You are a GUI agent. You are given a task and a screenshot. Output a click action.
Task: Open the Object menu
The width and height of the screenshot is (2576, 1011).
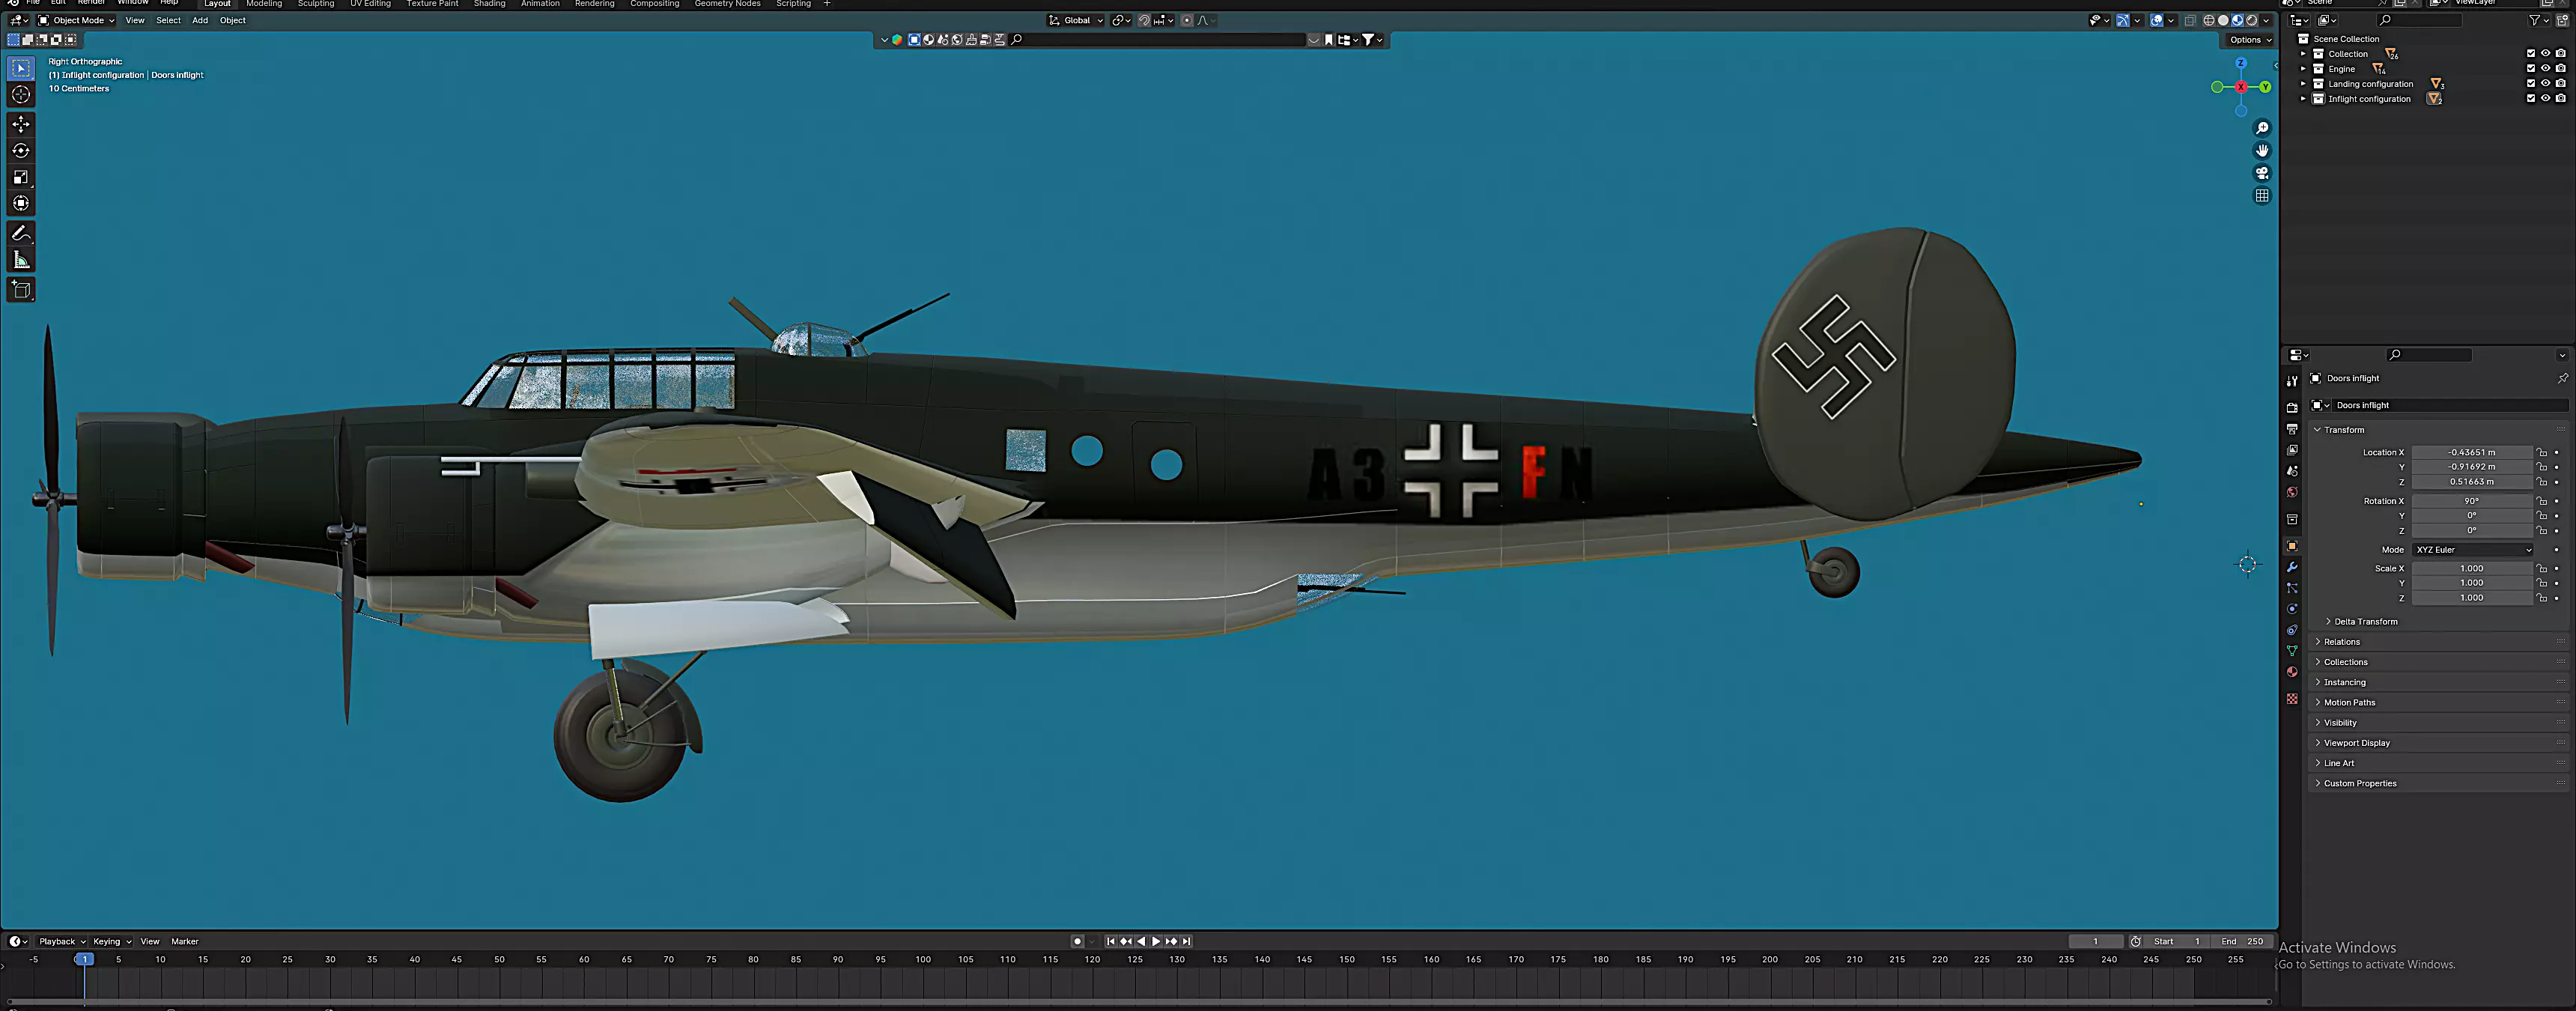point(233,20)
